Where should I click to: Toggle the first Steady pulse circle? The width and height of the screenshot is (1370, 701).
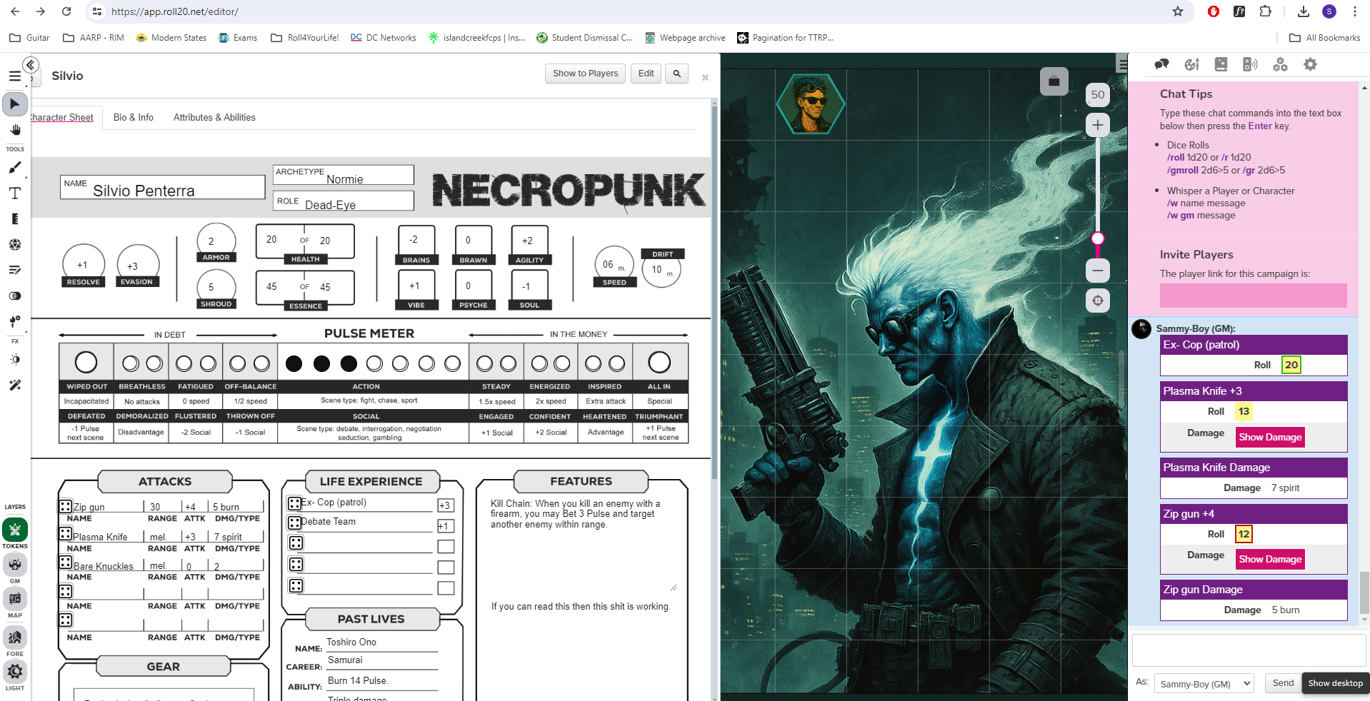pos(484,364)
